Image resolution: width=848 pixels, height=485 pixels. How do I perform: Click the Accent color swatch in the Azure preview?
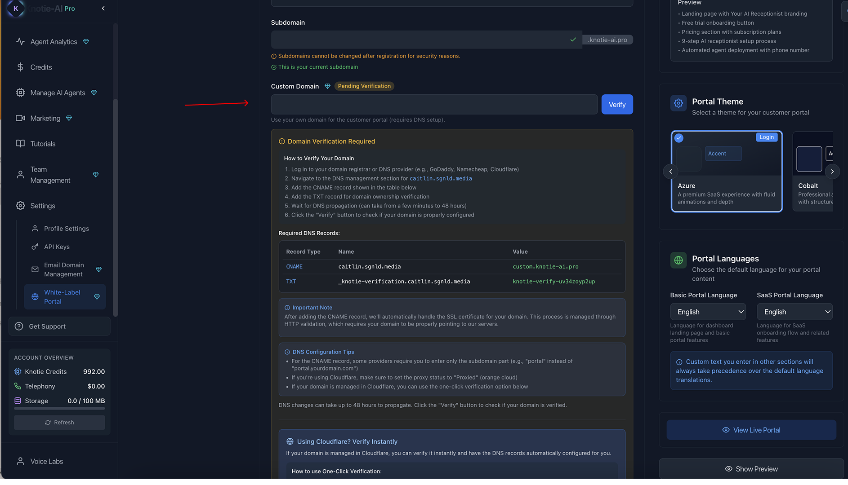[x=723, y=154]
